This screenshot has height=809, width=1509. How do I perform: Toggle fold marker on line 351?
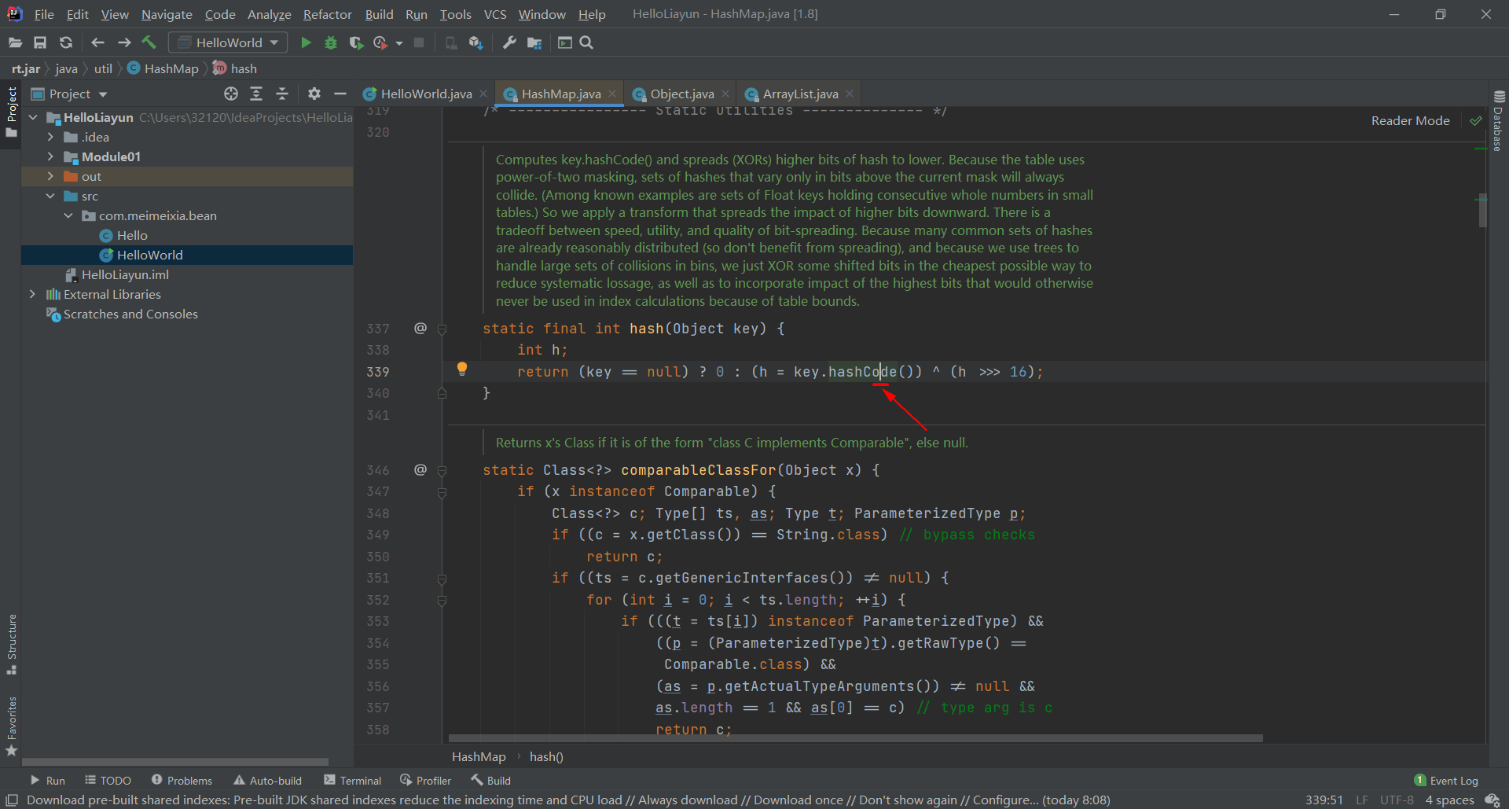point(442,579)
